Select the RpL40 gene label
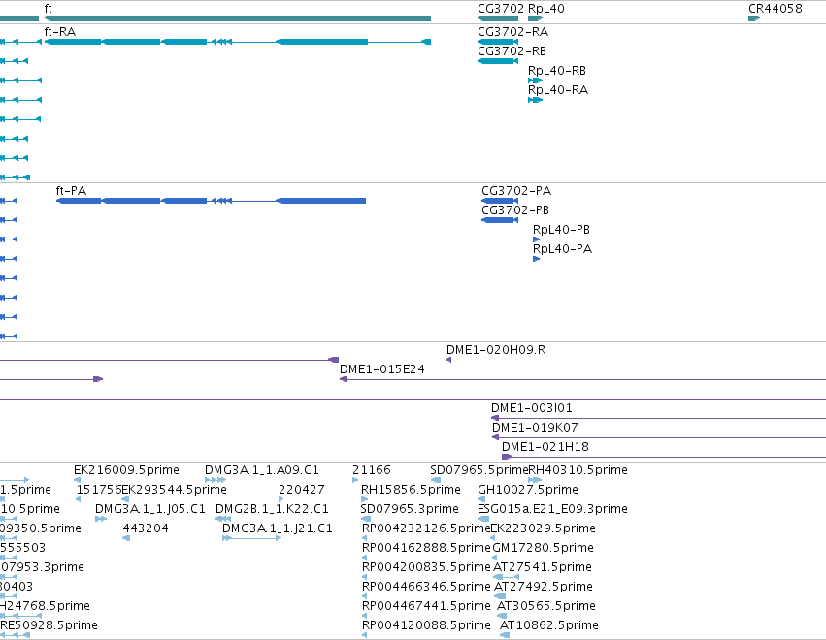 point(546,9)
